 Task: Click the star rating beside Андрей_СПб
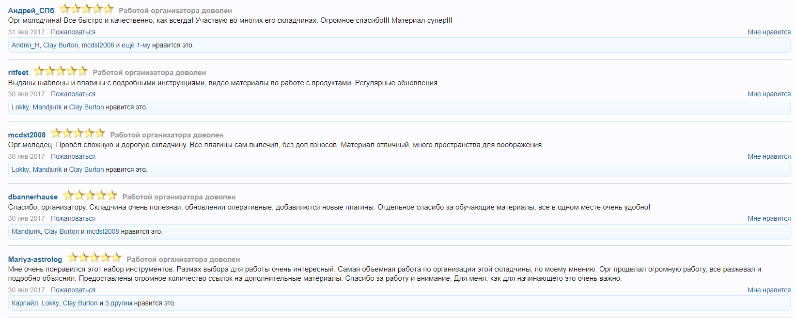[x=86, y=9]
